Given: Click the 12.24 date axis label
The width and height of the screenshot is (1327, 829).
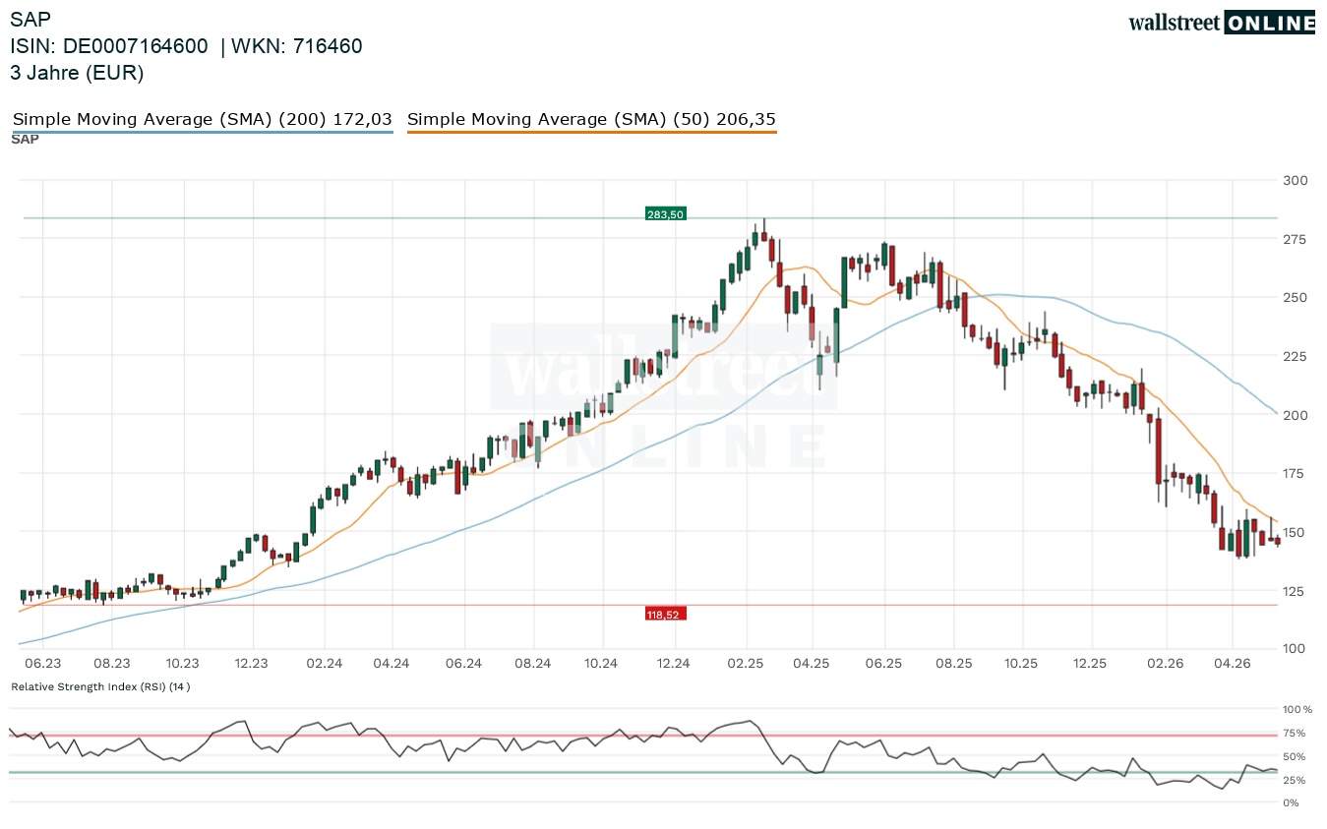Looking at the screenshot, I should pyautogui.click(x=673, y=665).
